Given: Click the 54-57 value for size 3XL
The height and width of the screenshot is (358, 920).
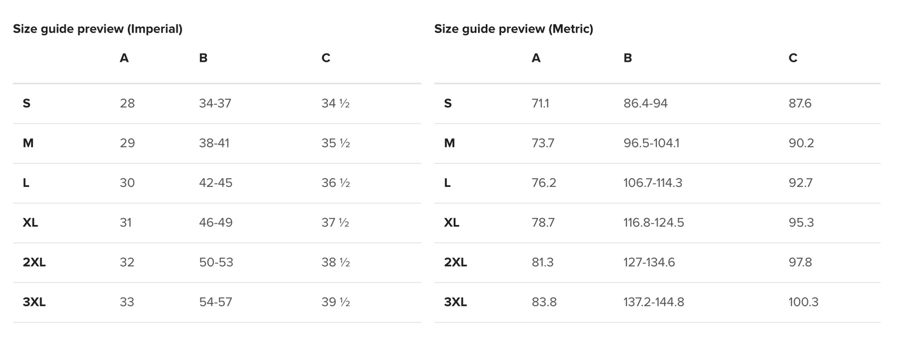Looking at the screenshot, I should pyautogui.click(x=215, y=302).
